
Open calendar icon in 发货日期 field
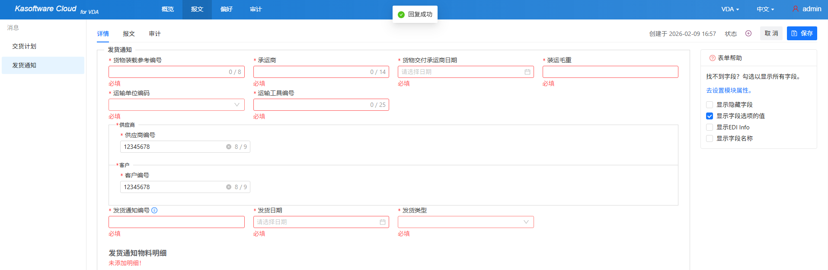click(x=382, y=222)
